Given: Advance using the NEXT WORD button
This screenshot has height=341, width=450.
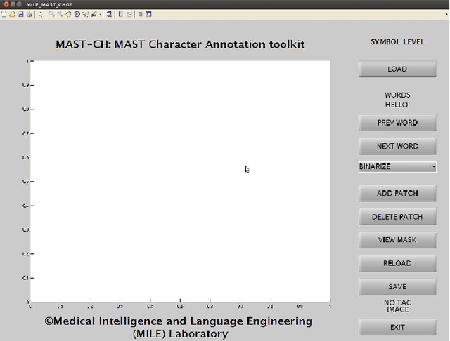Looking at the screenshot, I should click(x=397, y=146).
